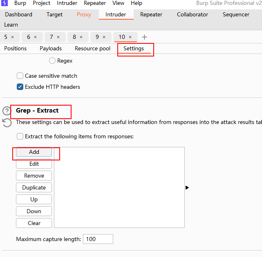Add a new Intruder tab with plus icon

(144, 37)
